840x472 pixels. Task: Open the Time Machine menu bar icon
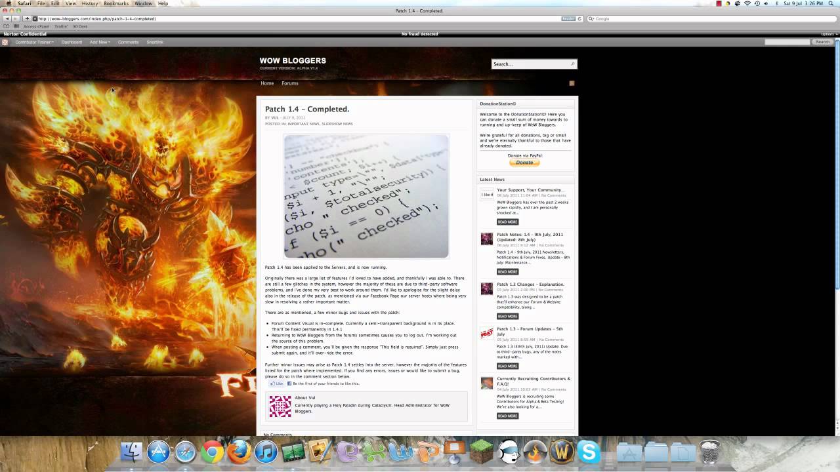coord(757,3)
